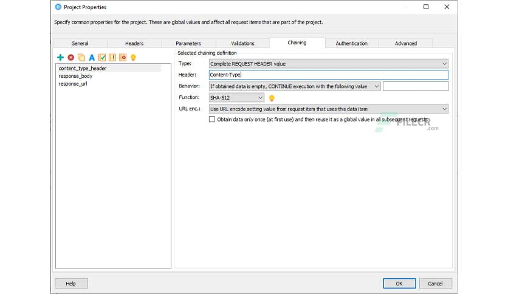The width and height of the screenshot is (508, 294).
Task: Click the green checkmark toolbar icon
Action: click(102, 57)
